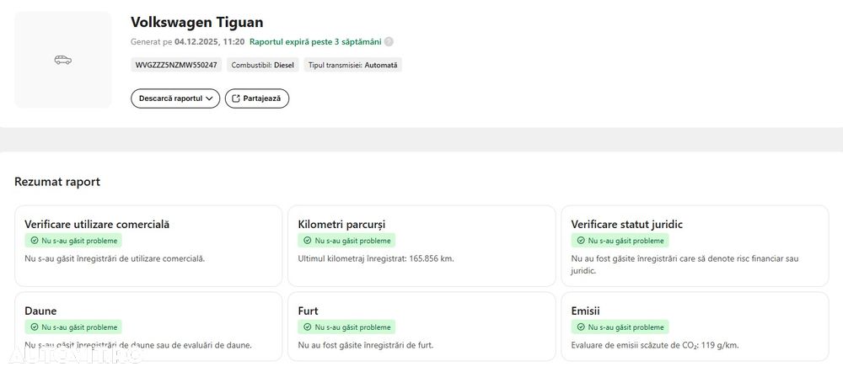
Task: Click checkmark icon under Kilometri parcurși
Action: [x=308, y=241]
